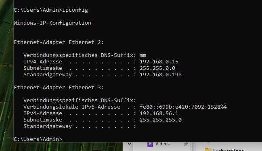Click the Ethernet-Adapter Ethernet 3 heading
The image size is (262, 151).
click(59, 88)
